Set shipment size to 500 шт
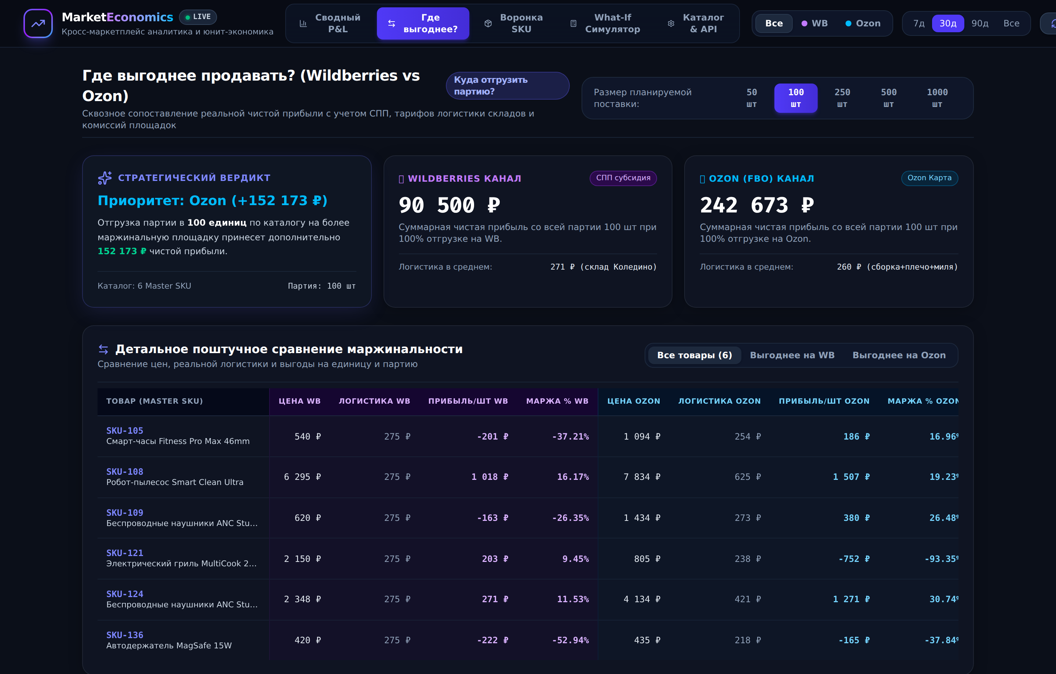This screenshot has height=674, width=1056. point(888,98)
